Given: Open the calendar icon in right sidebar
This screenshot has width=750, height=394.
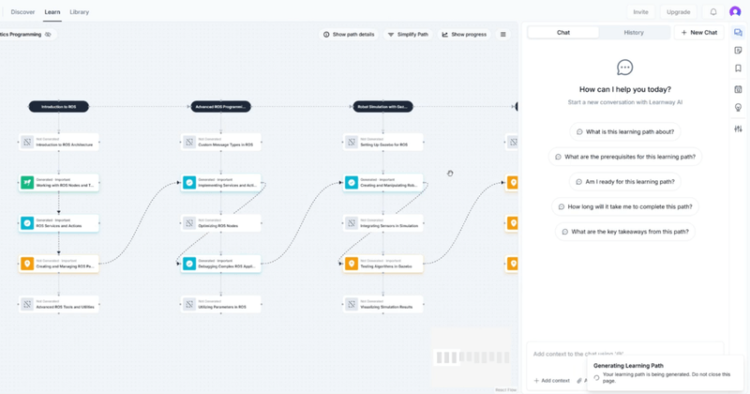Looking at the screenshot, I should coord(738,89).
